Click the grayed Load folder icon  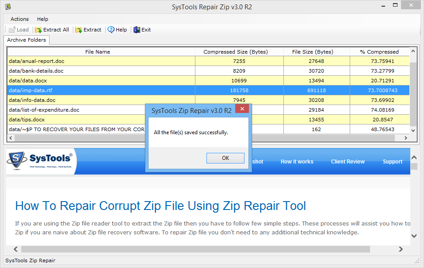(12, 30)
